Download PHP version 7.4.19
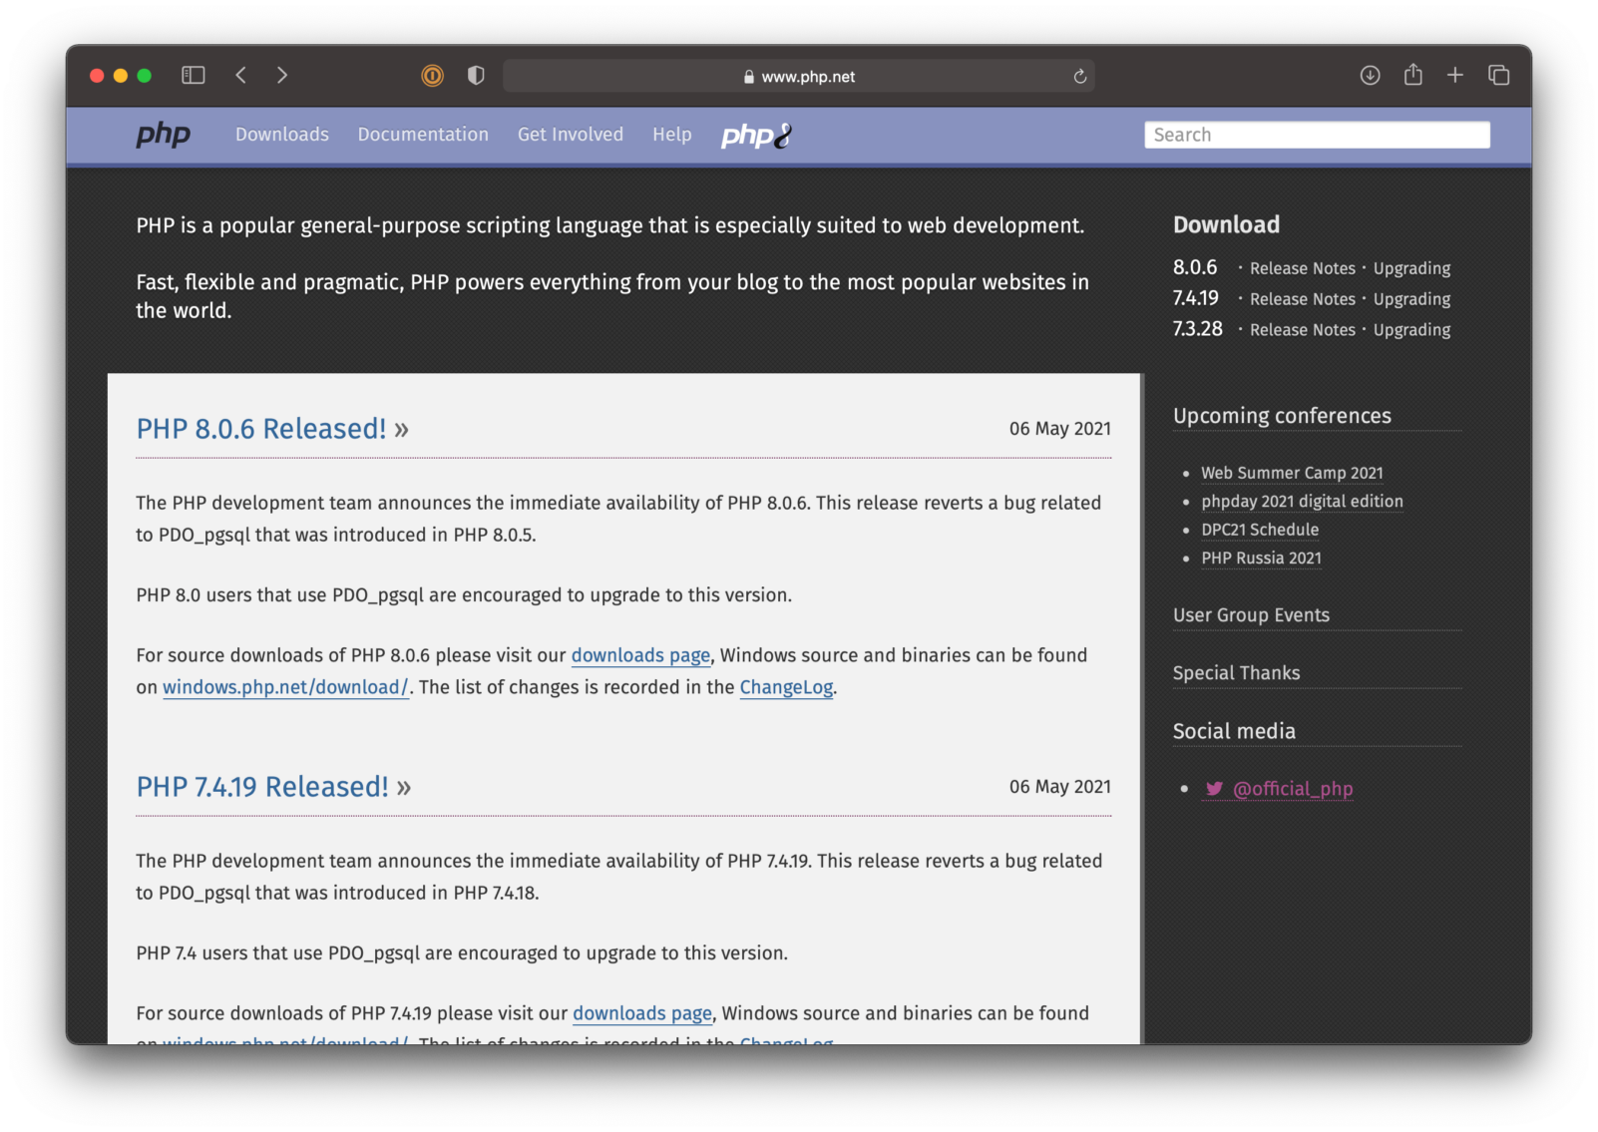The height and width of the screenshot is (1132, 1598). click(1196, 298)
